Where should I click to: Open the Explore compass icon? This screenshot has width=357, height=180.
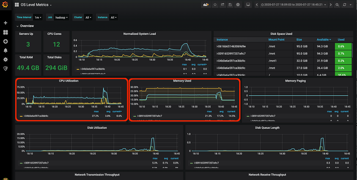pyautogui.click(x=5, y=41)
